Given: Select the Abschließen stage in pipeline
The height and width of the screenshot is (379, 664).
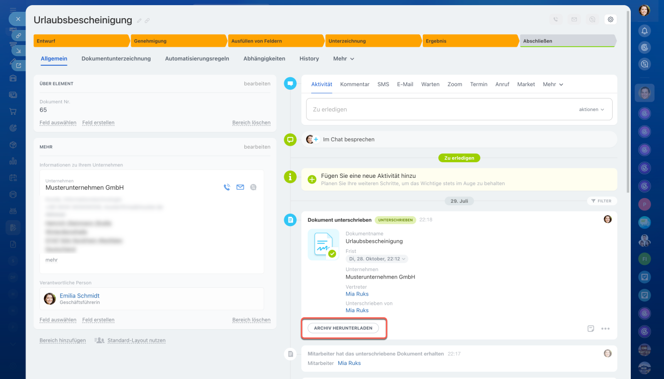Looking at the screenshot, I should tap(567, 41).
